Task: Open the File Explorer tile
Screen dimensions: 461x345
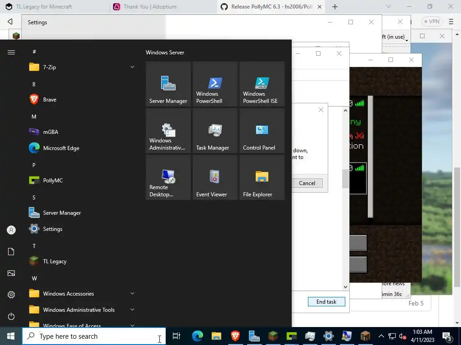Action: pos(262,177)
